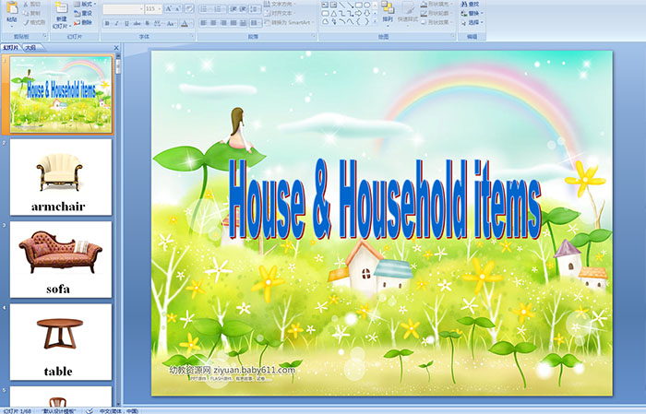Open the Select (选择) dropdown

point(473,22)
